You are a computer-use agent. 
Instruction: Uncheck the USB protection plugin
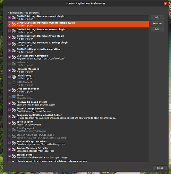coord(9,24)
